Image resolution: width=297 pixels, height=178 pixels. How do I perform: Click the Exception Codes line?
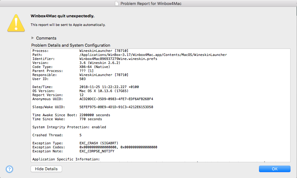click(x=95, y=147)
